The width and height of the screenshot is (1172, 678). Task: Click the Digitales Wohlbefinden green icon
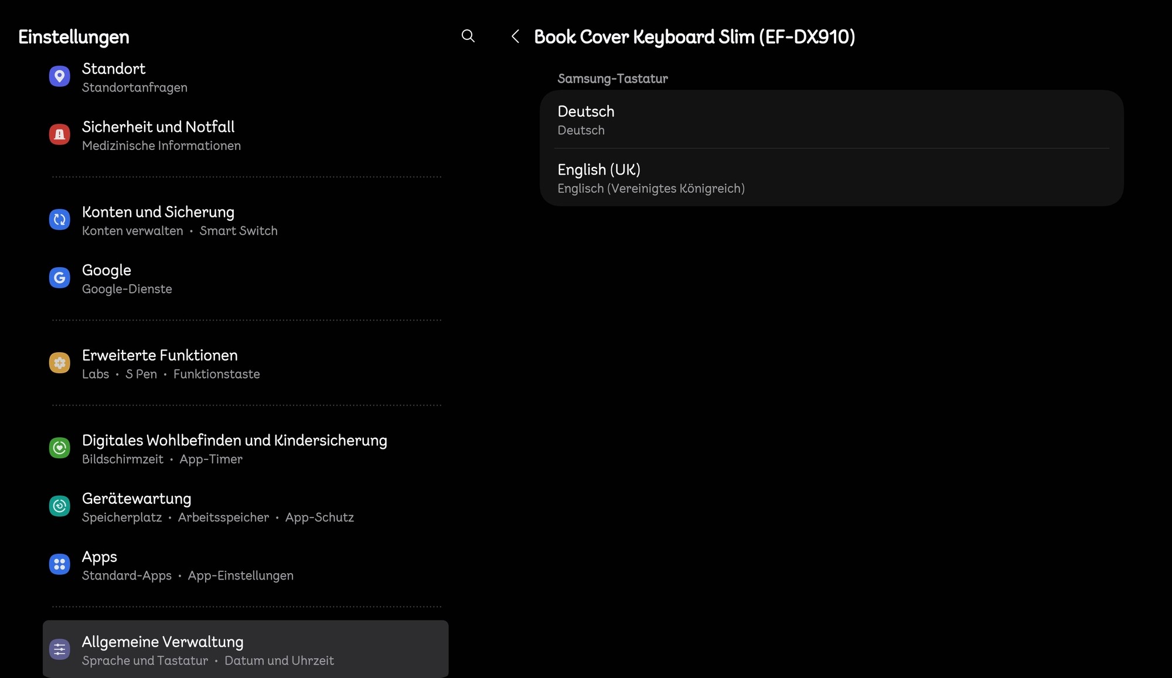(59, 448)
